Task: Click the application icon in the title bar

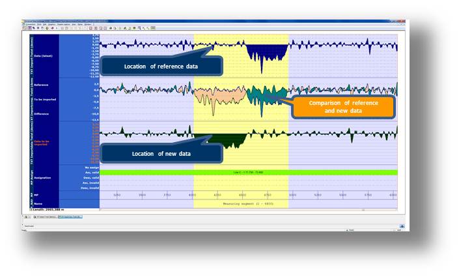Action: pyautogui.click(x=24, y=21)
